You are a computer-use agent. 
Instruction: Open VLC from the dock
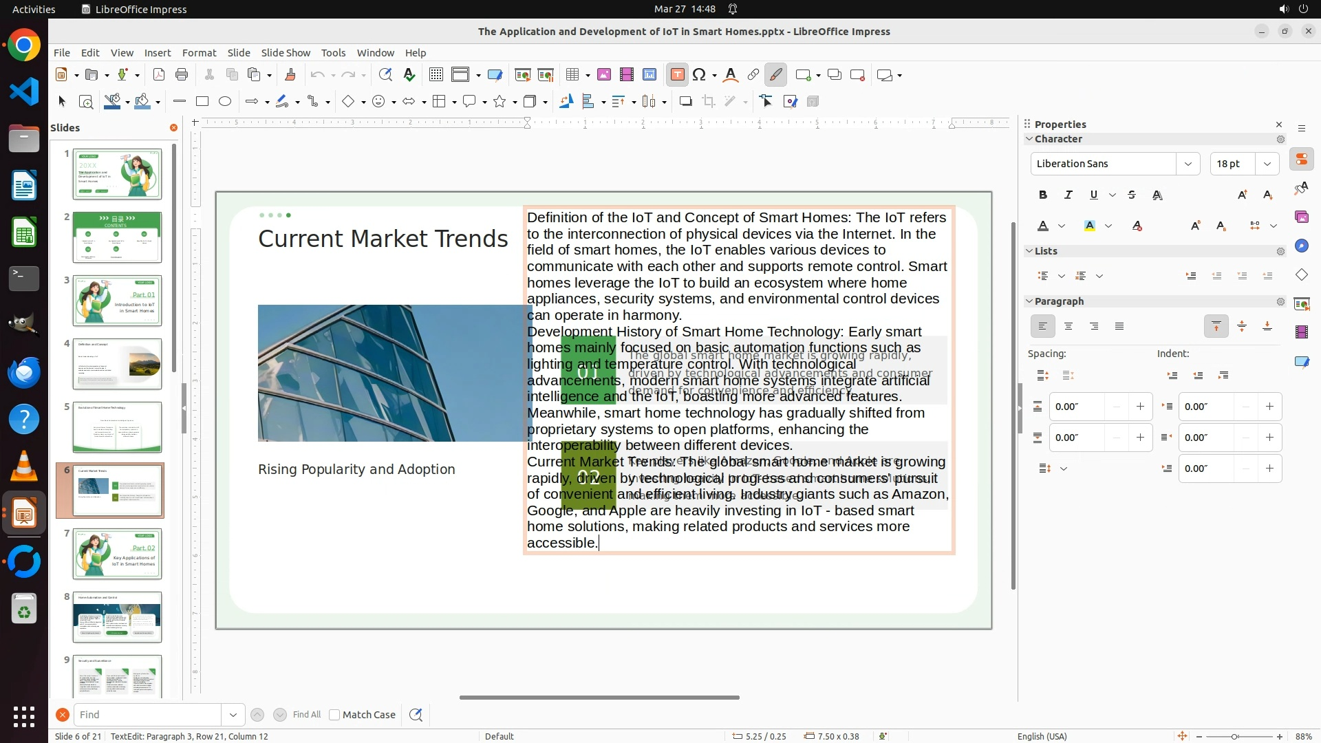[x=24, y=467]
